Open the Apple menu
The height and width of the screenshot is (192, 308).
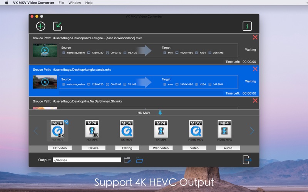tap(7, 3)
